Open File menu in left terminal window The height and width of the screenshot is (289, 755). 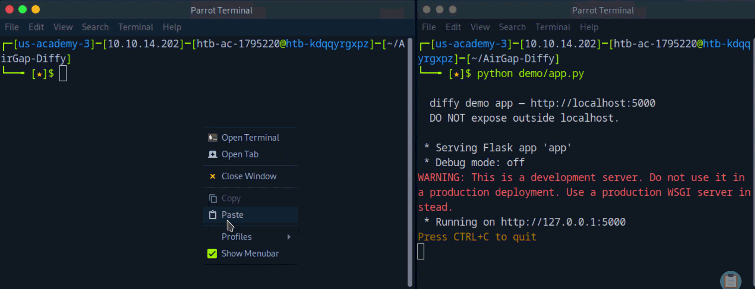click(12, 27)
